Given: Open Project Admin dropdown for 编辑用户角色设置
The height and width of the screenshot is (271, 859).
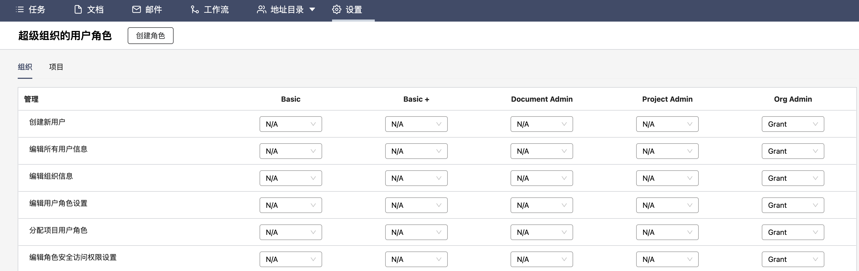Looking at the screenshot, I should point(667,205).
